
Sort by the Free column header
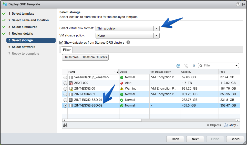[x=229, y=72]
